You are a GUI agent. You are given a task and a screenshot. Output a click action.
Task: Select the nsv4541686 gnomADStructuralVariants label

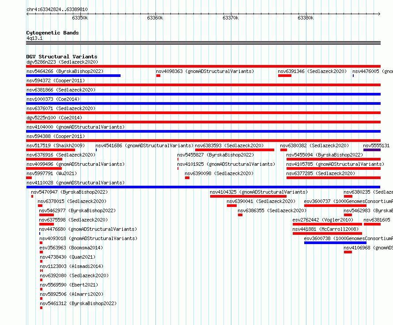(x=144, y=145)
